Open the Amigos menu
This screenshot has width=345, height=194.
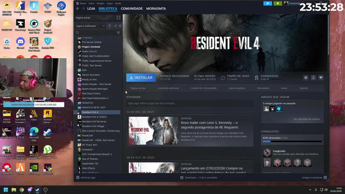[100, 4]
